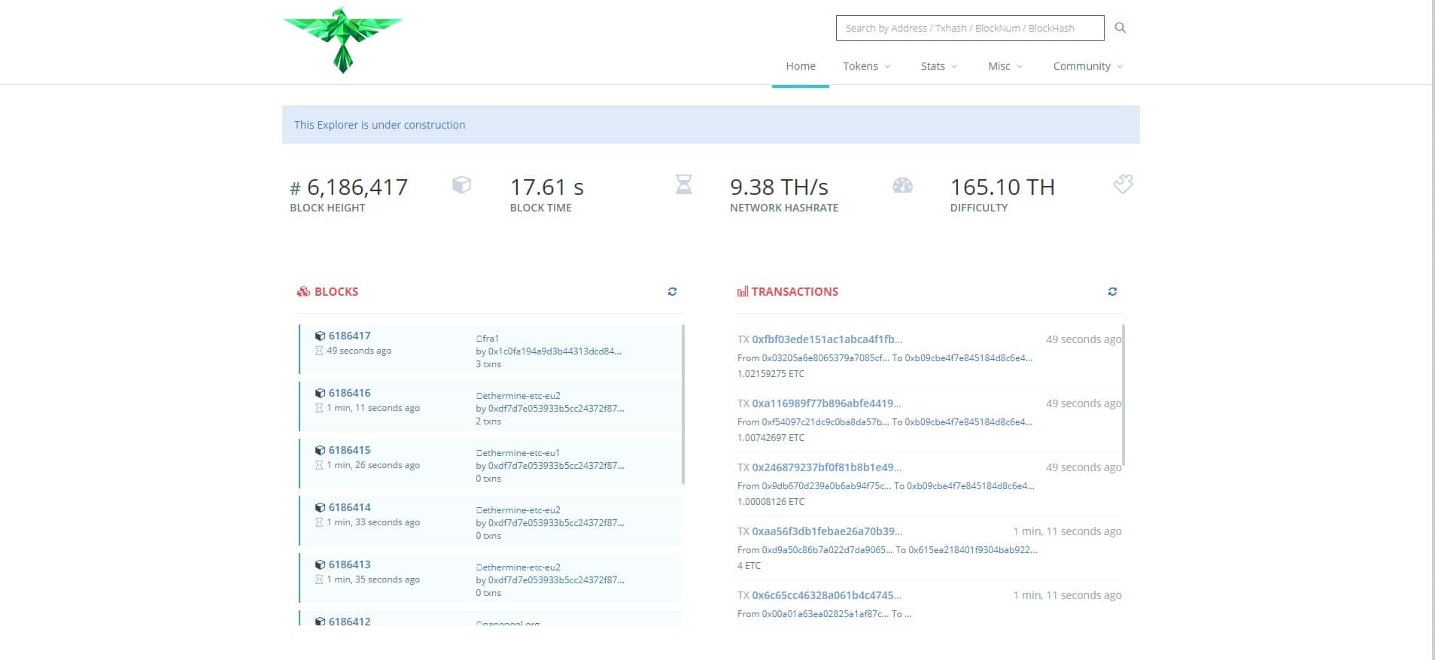
Task: Click cube icon beside block 6186415
Action: pyautogui.click(x=320, y=451)
